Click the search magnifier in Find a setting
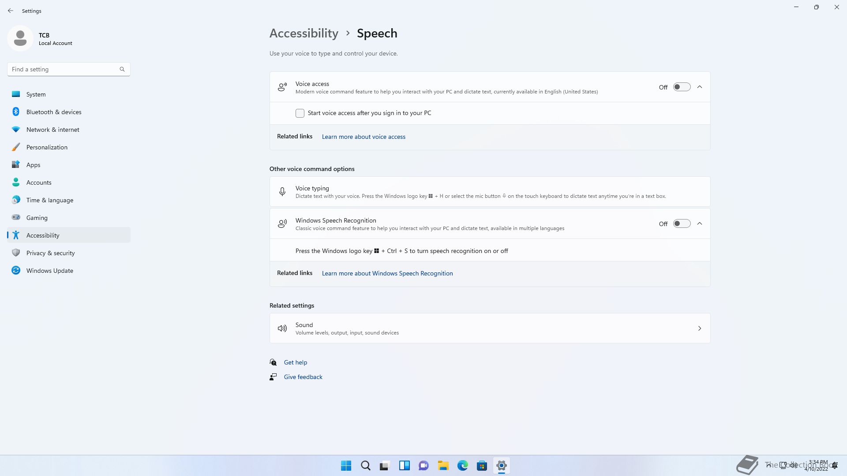 pyautogui.click(x=122, y=69)
